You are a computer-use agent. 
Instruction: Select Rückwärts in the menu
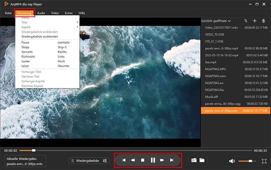[47, 57]
